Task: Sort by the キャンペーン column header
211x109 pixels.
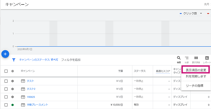Action: (28, 71)
